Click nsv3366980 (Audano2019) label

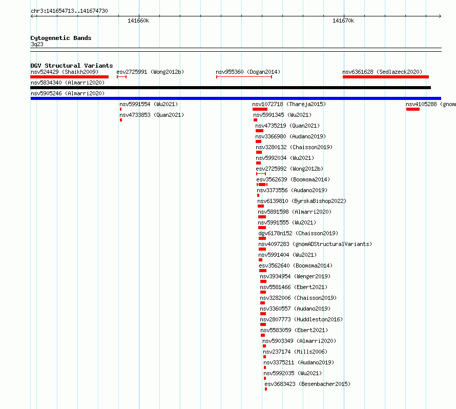[x=291, y=136]
